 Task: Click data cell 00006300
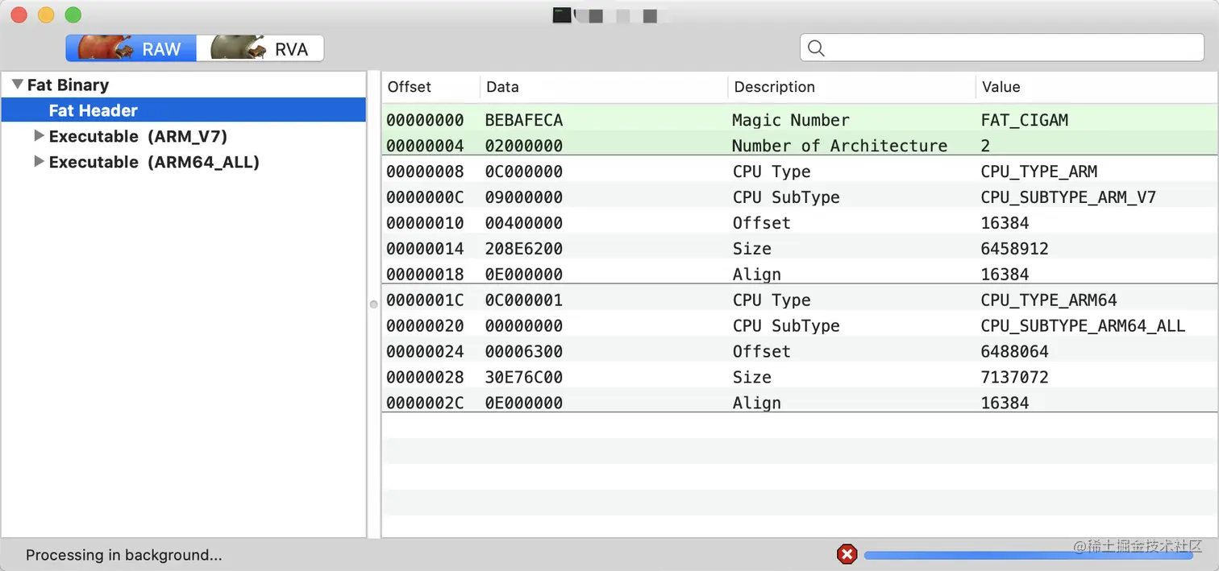[524, 352]
